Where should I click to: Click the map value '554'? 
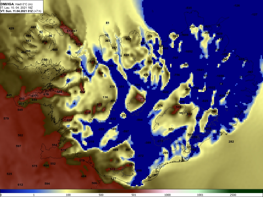(54, 145)
